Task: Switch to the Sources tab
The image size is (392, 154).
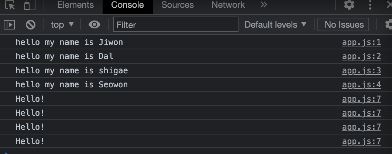Action: click(178, 5)
